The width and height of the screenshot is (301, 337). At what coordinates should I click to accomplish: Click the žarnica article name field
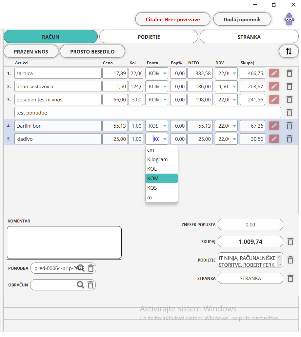click(x=58, y=73)
